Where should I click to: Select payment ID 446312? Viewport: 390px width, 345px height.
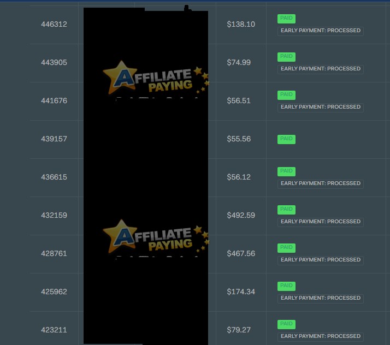tap(54, 25)
